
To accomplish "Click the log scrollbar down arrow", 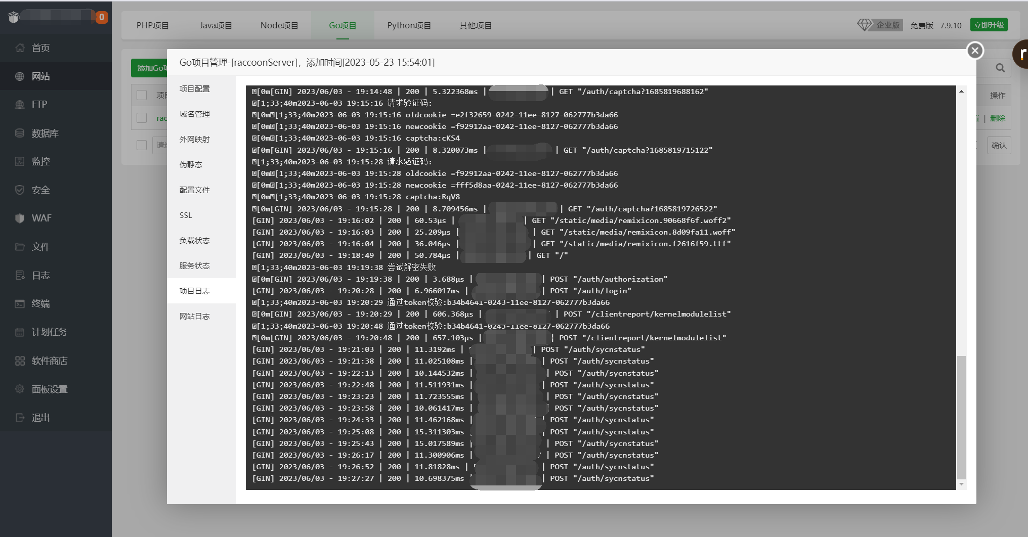I will coord(961,484).
